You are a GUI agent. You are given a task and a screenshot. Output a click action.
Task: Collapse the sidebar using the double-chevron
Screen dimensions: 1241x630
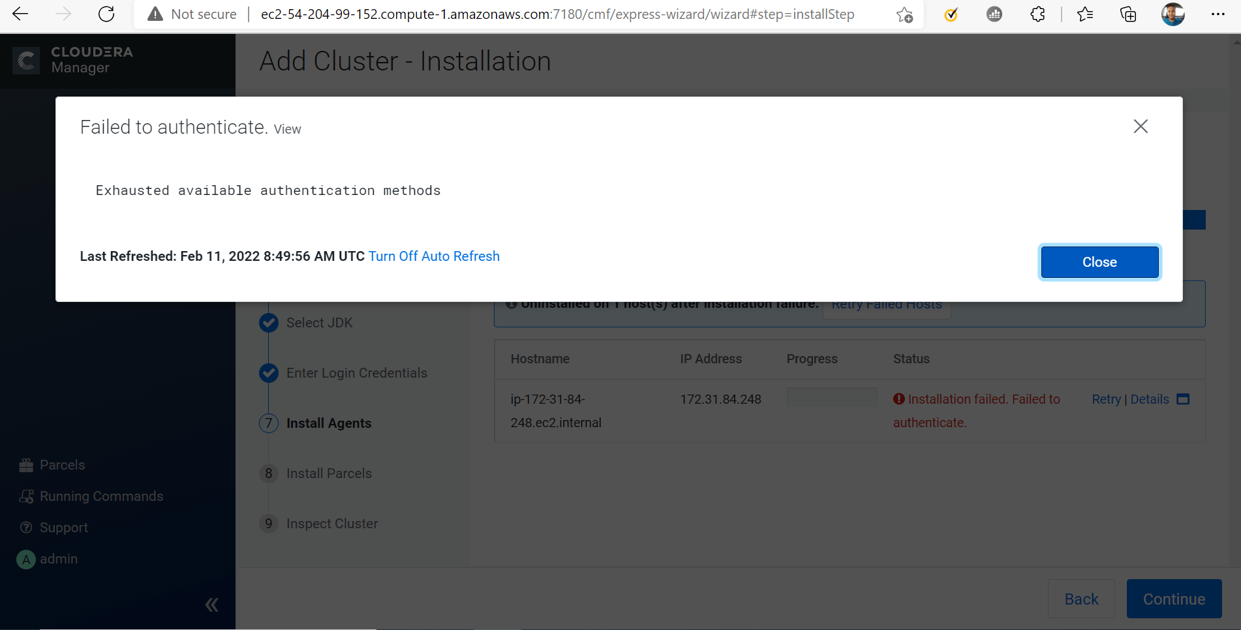(x=211, y=604)
